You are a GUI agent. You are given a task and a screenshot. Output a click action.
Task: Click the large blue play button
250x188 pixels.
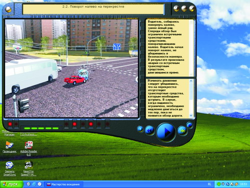point(166,132)
